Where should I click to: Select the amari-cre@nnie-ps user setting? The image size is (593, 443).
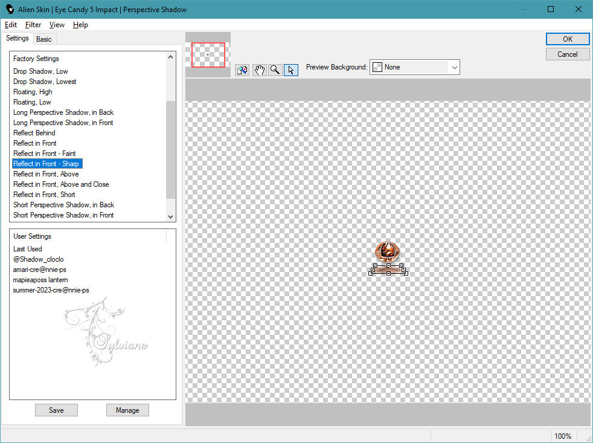[x=40, y=269]
